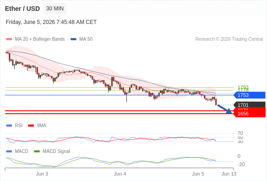Click the black 1701 current price label
The width and height of the screenshot is (267, 181).
[x=249, y=105]
